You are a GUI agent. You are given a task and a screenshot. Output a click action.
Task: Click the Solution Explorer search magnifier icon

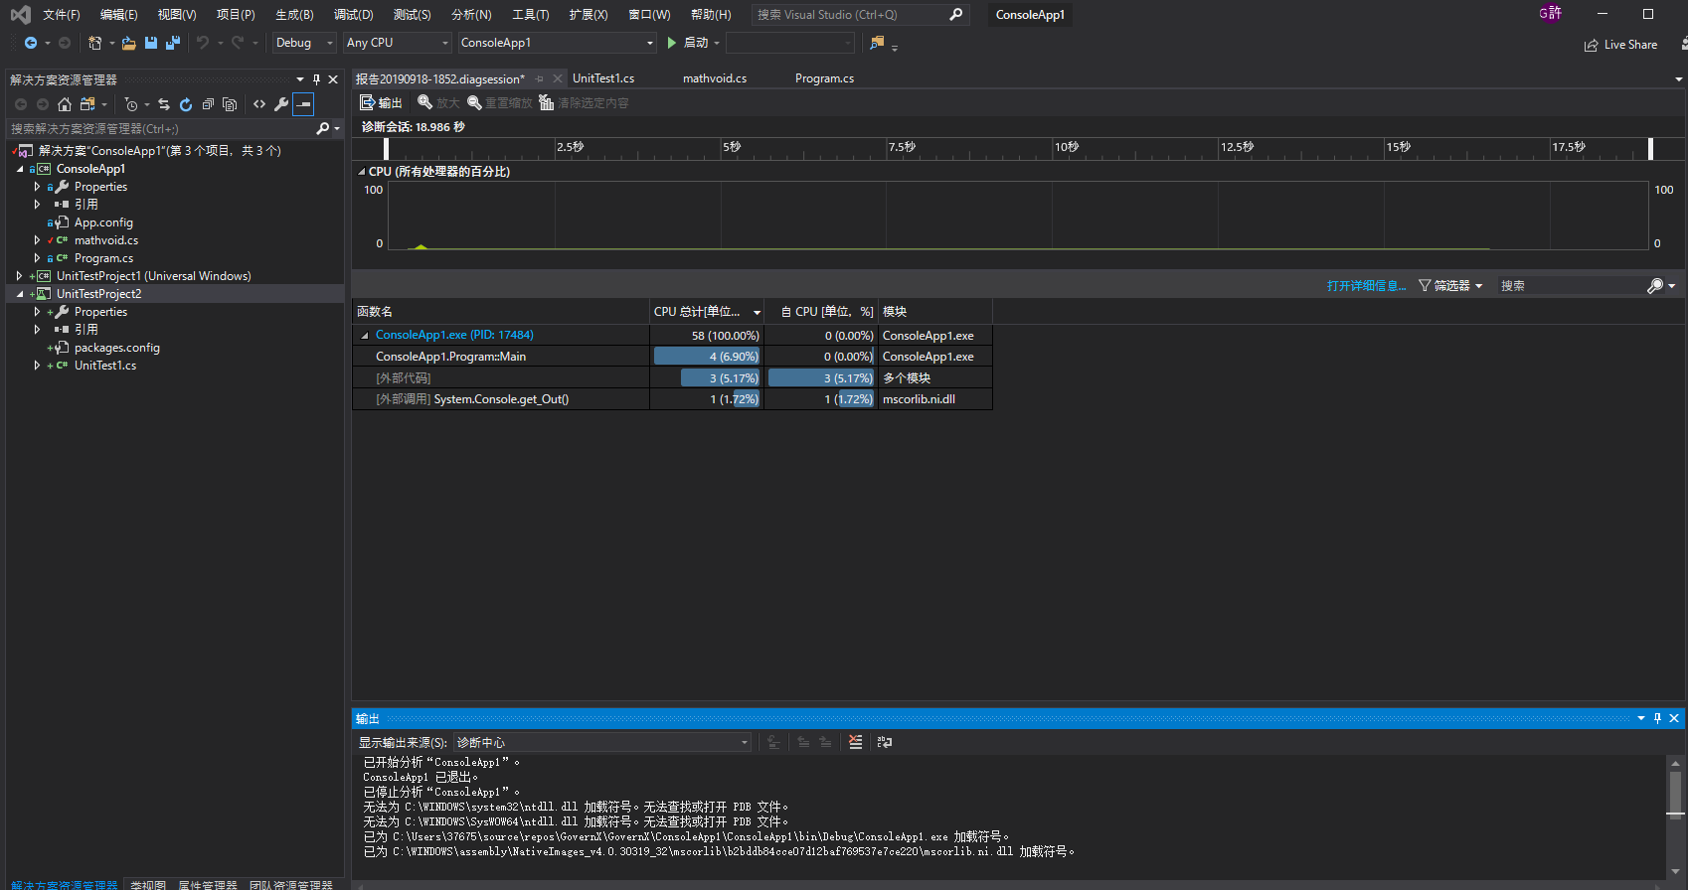[322, 129]
